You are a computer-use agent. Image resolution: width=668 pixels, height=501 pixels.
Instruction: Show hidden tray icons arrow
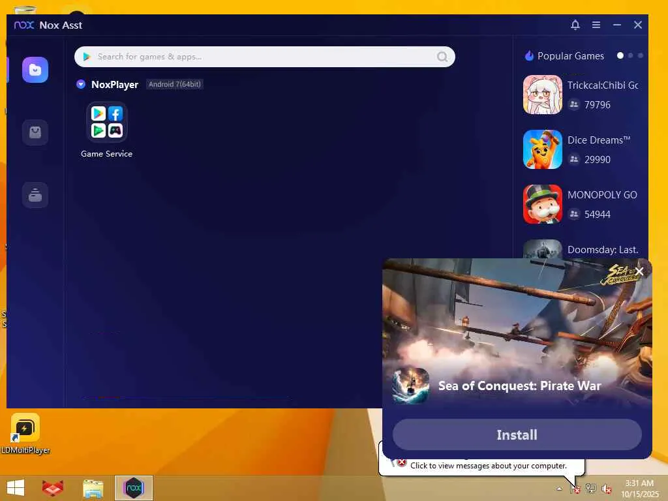[x=559, y=489]
